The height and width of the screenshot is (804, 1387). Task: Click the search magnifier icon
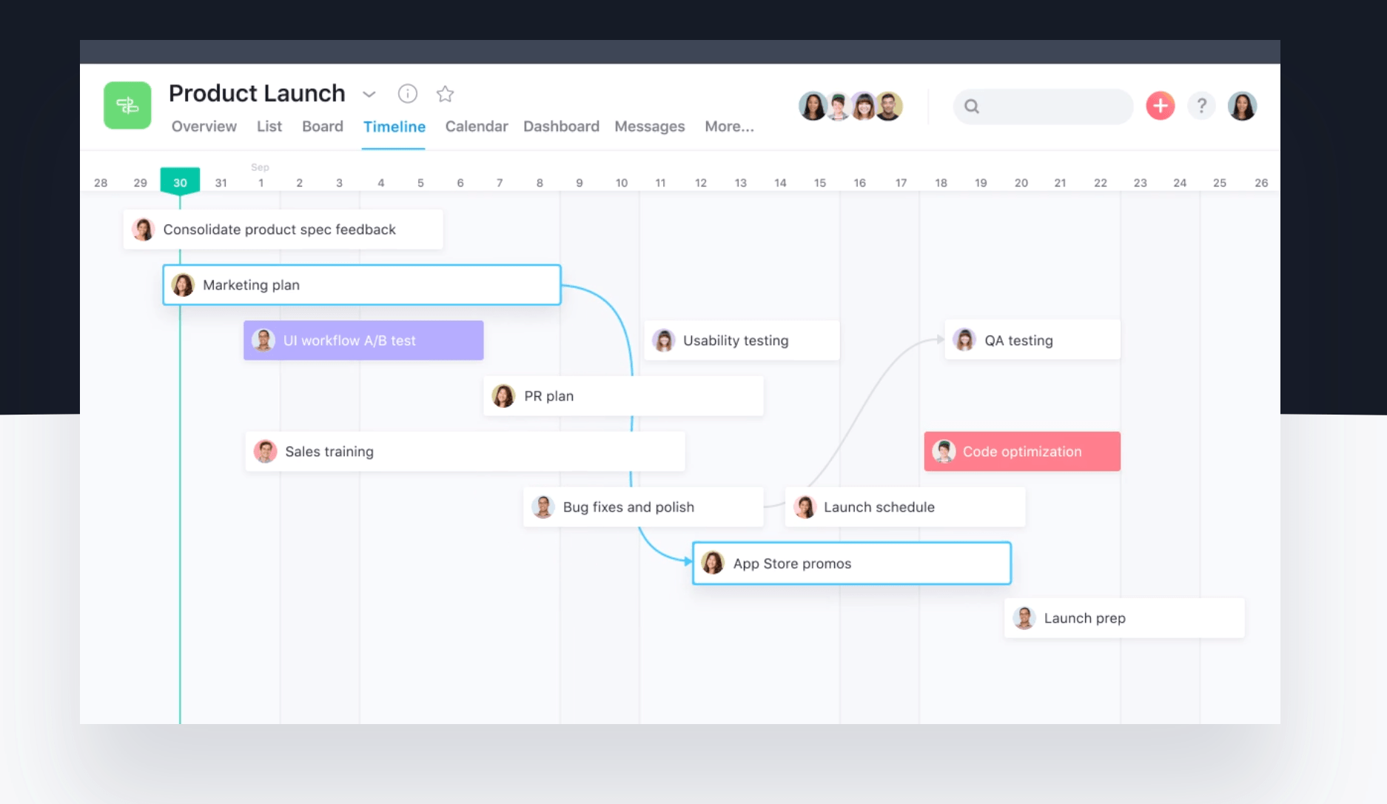coord(972,106)
